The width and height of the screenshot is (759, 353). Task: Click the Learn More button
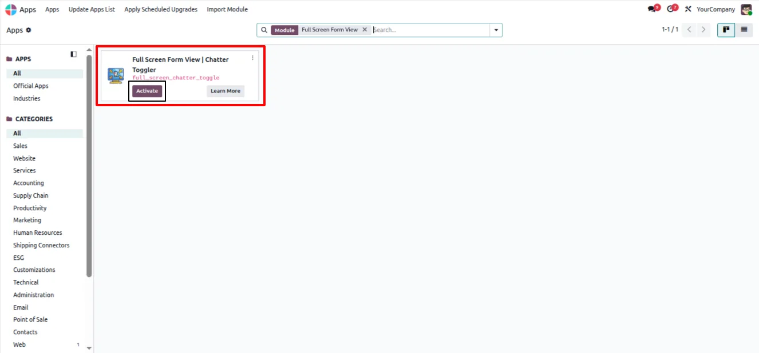tap(226, 91)
